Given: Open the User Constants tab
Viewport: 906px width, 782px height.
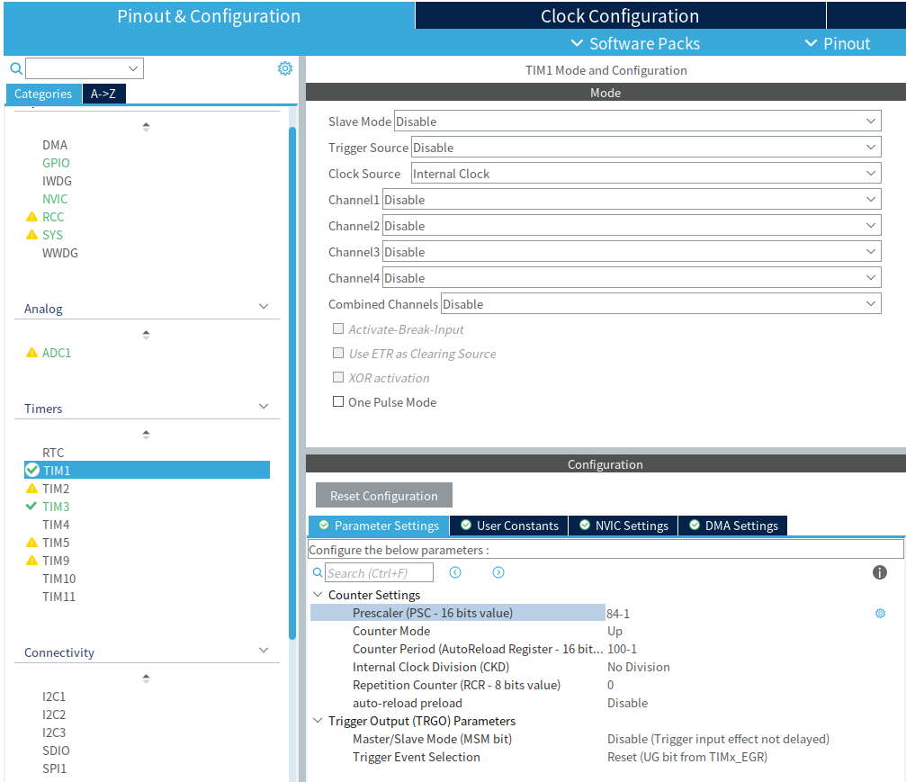Looking at the screenshot, I should tap(509, 526).
